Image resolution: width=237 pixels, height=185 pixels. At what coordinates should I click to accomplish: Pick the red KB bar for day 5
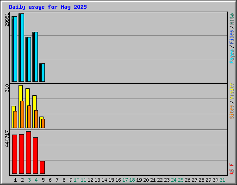coord(43,167)
